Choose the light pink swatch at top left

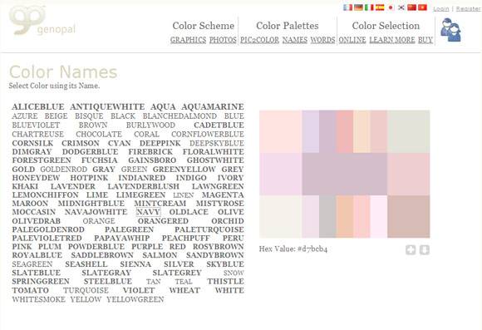coord(281,131)
